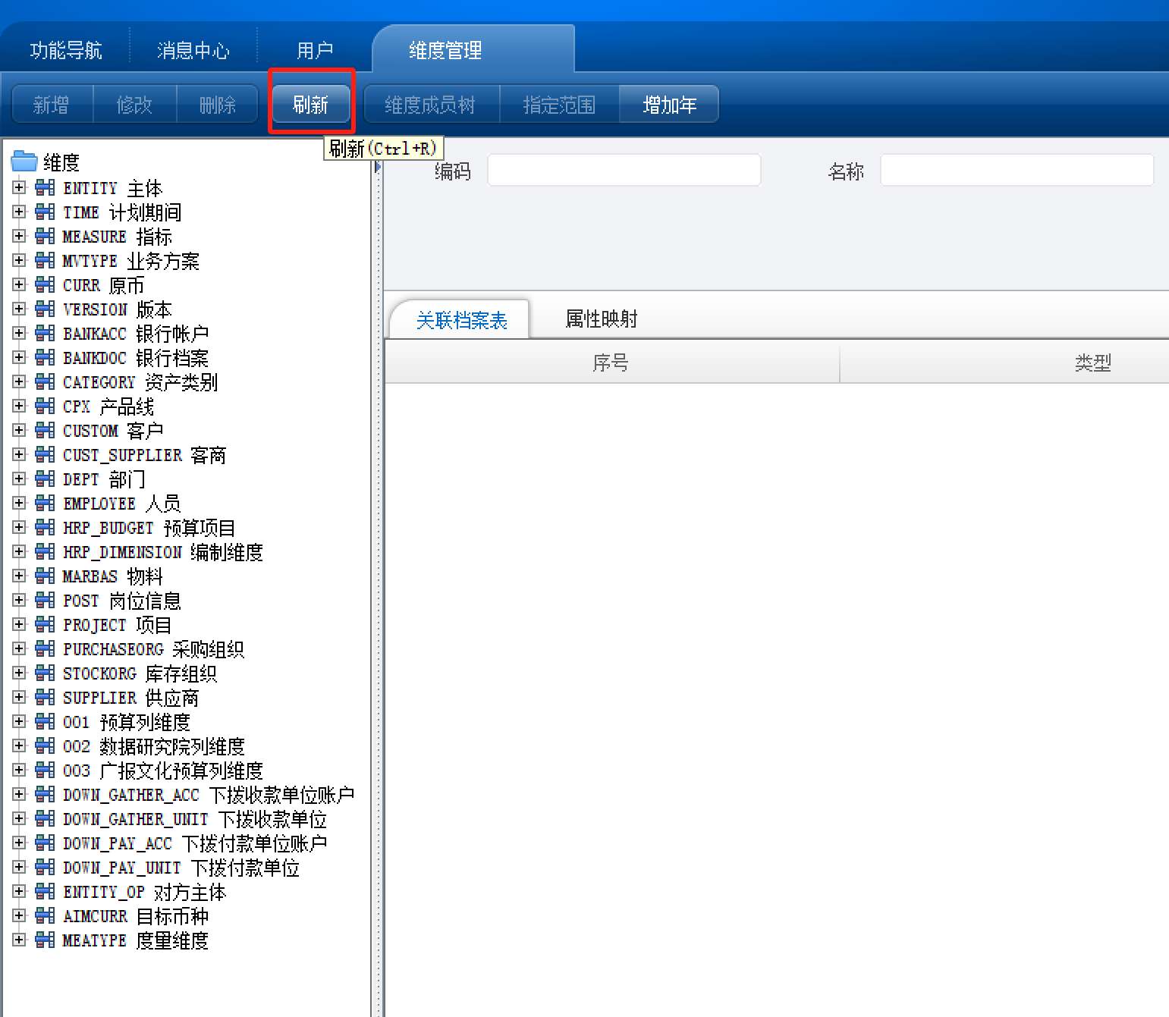Click the PROJECT 项目 dimension icon
The image size is (1169, 1017).
point(46,624)
